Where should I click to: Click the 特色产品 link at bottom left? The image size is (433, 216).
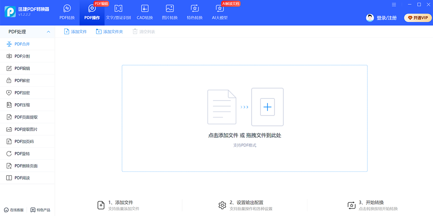click(x=40, y=210)
